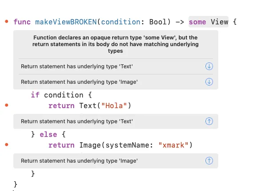Click the return keyword before Text
Viewport: 256px width, 191px height.
61,106
